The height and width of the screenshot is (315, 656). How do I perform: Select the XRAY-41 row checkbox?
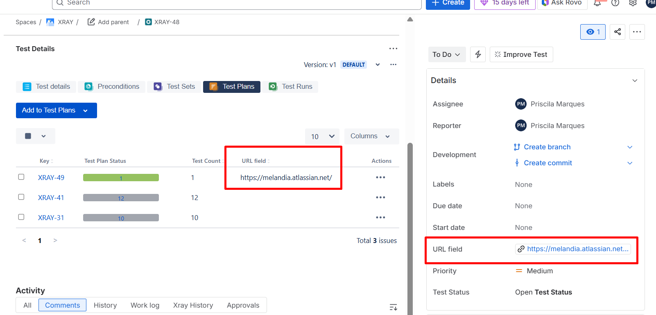(21, 197)
